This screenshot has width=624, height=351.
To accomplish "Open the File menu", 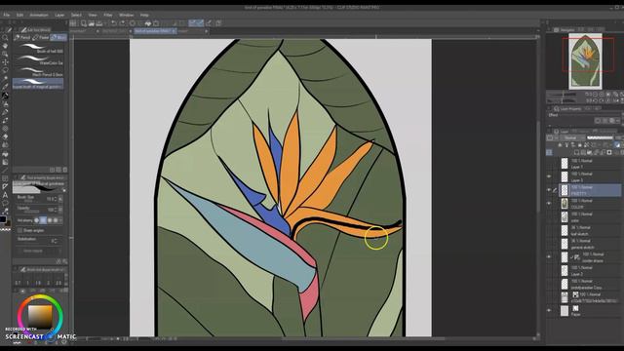I will [7, 16].
